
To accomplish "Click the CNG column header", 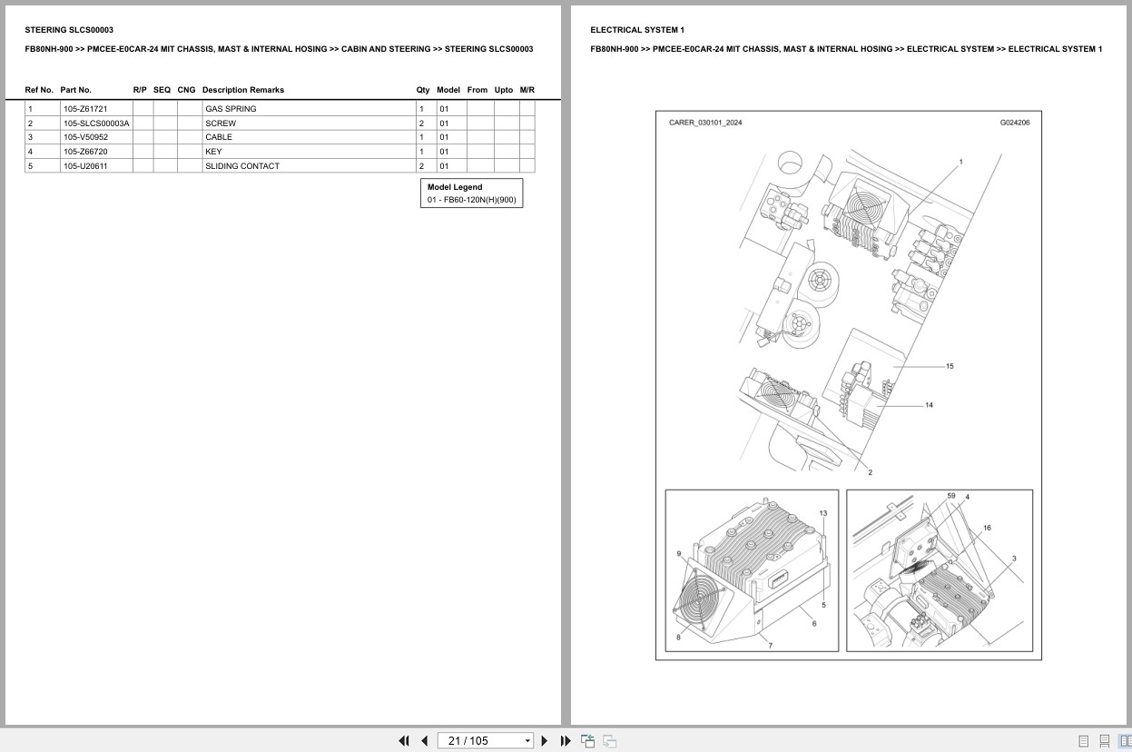I will [186, 90].
